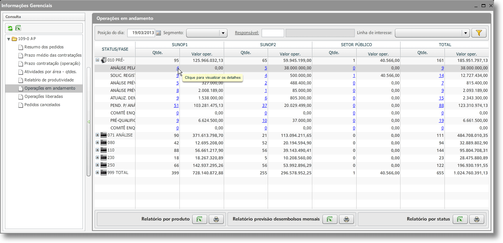Expand the 230 status row
The width and height of the screenshot is (503, 243).
(97, 157)
